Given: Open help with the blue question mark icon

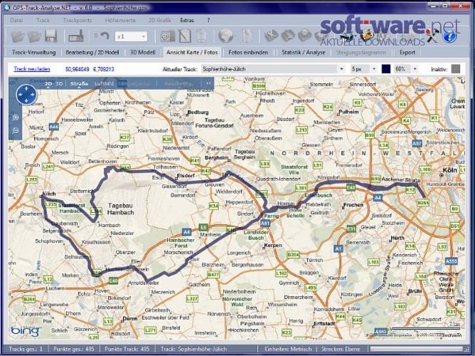Looking at the screenshot, I should (x=449, y=36).
